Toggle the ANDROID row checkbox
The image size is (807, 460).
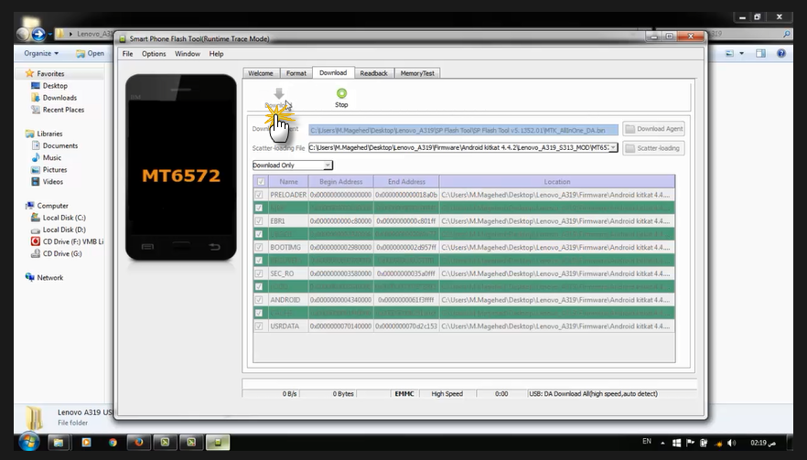tap(259, 300)
